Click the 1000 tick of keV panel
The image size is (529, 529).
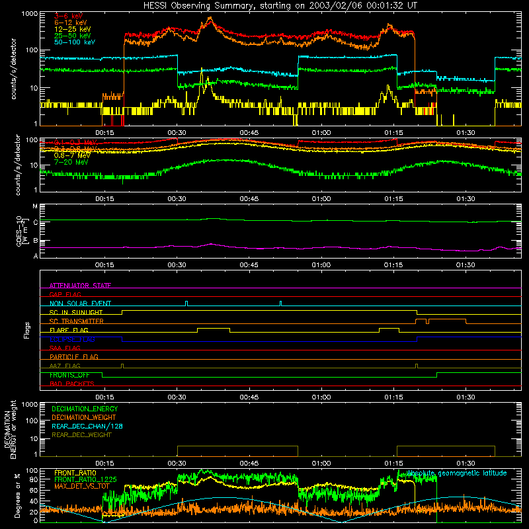pos(30,14)
